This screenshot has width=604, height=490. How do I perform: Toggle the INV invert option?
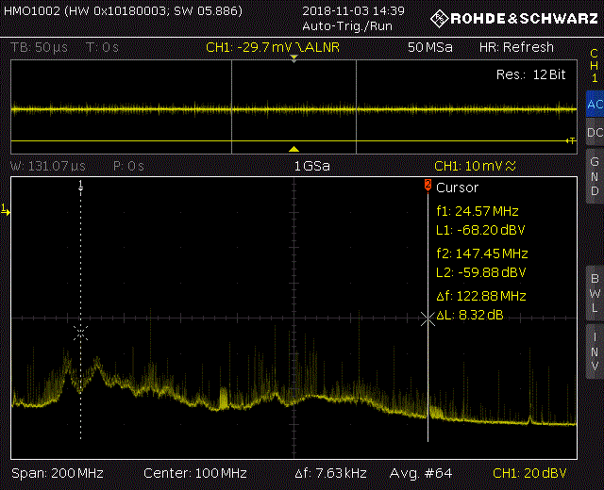594,351
